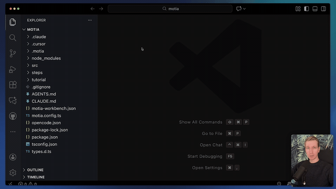Open additional views ellipsis in activity bar
This screenshot has width=336, height=189.
pyautogui.click(x=13, y=132)
